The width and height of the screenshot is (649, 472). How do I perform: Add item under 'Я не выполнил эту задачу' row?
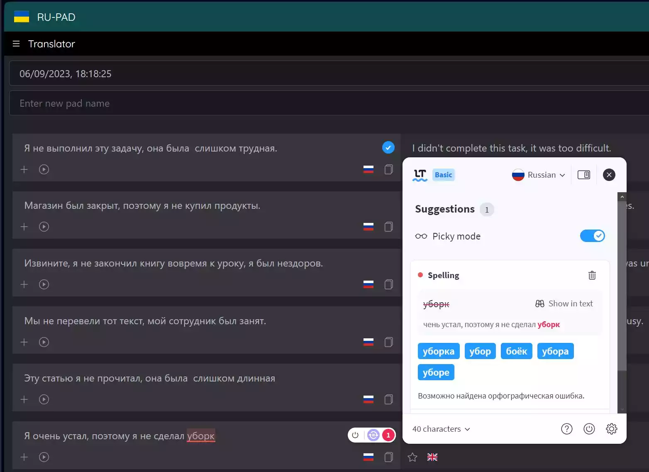point(24,169)
